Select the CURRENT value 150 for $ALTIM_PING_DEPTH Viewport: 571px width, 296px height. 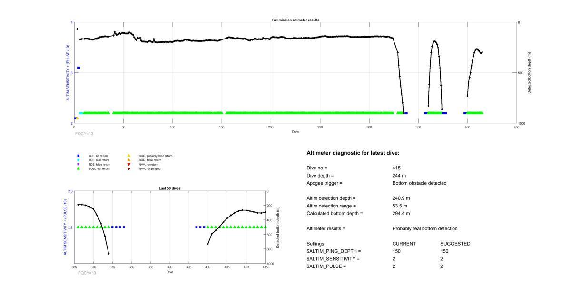tap(396, 251)
